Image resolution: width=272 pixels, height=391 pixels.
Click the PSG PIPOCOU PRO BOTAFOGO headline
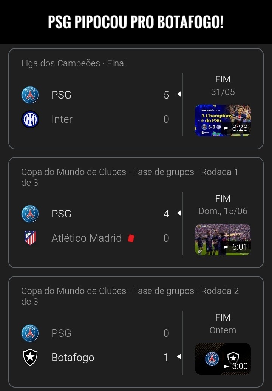click(136, 22)
